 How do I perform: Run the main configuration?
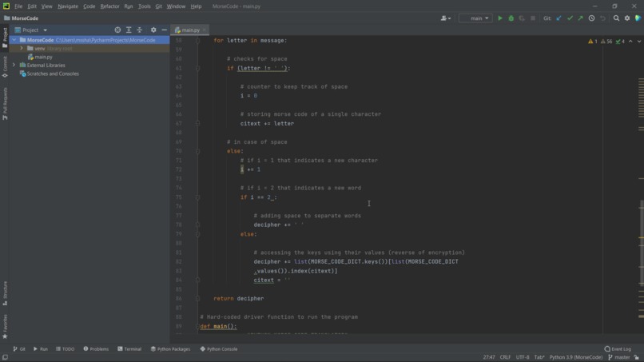(500, 18)
